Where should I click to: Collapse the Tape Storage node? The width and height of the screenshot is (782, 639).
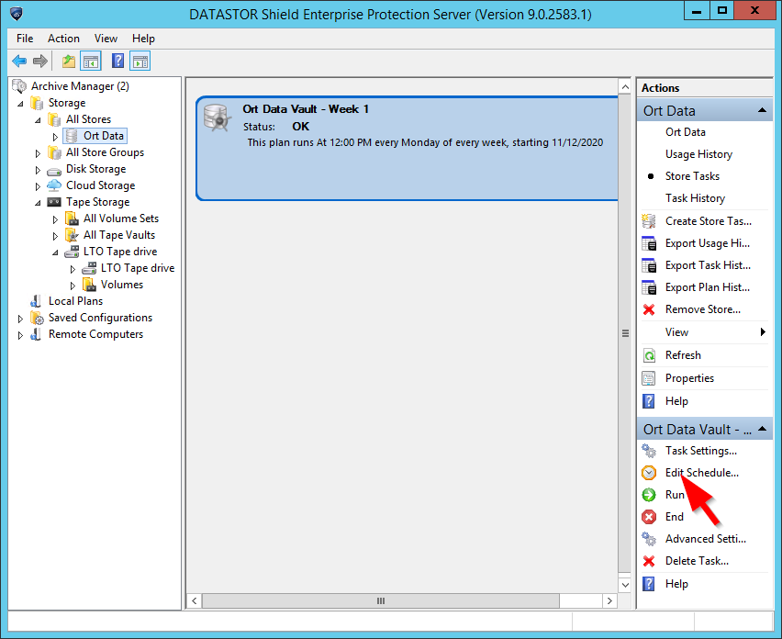(x=38, y=203)
